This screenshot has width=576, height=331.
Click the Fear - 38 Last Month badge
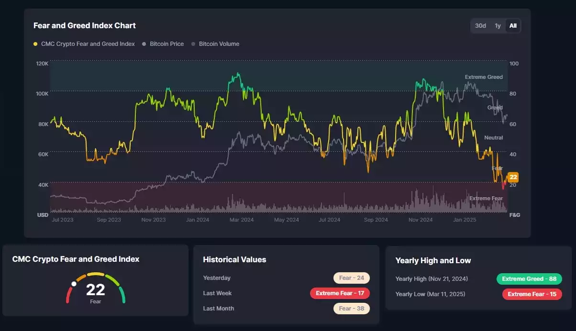(352, 308)
